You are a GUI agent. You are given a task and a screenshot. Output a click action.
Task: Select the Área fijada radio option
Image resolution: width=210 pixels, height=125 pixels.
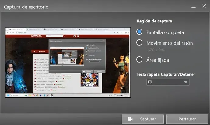[x=139, y=59]
